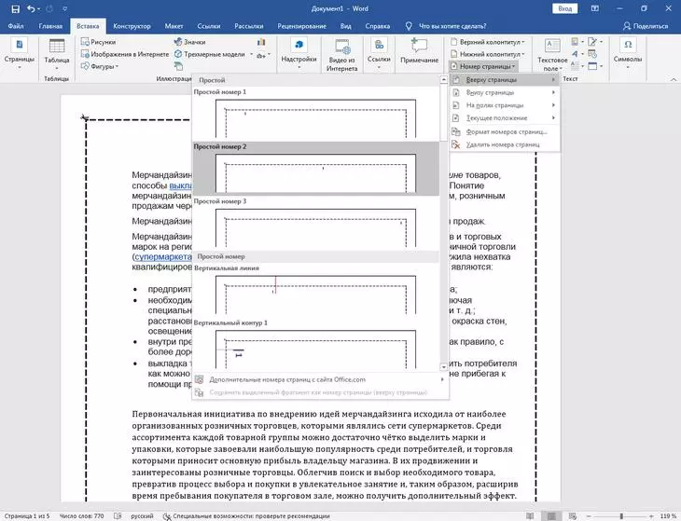Switch to the Вид tab

click(346, 26)
